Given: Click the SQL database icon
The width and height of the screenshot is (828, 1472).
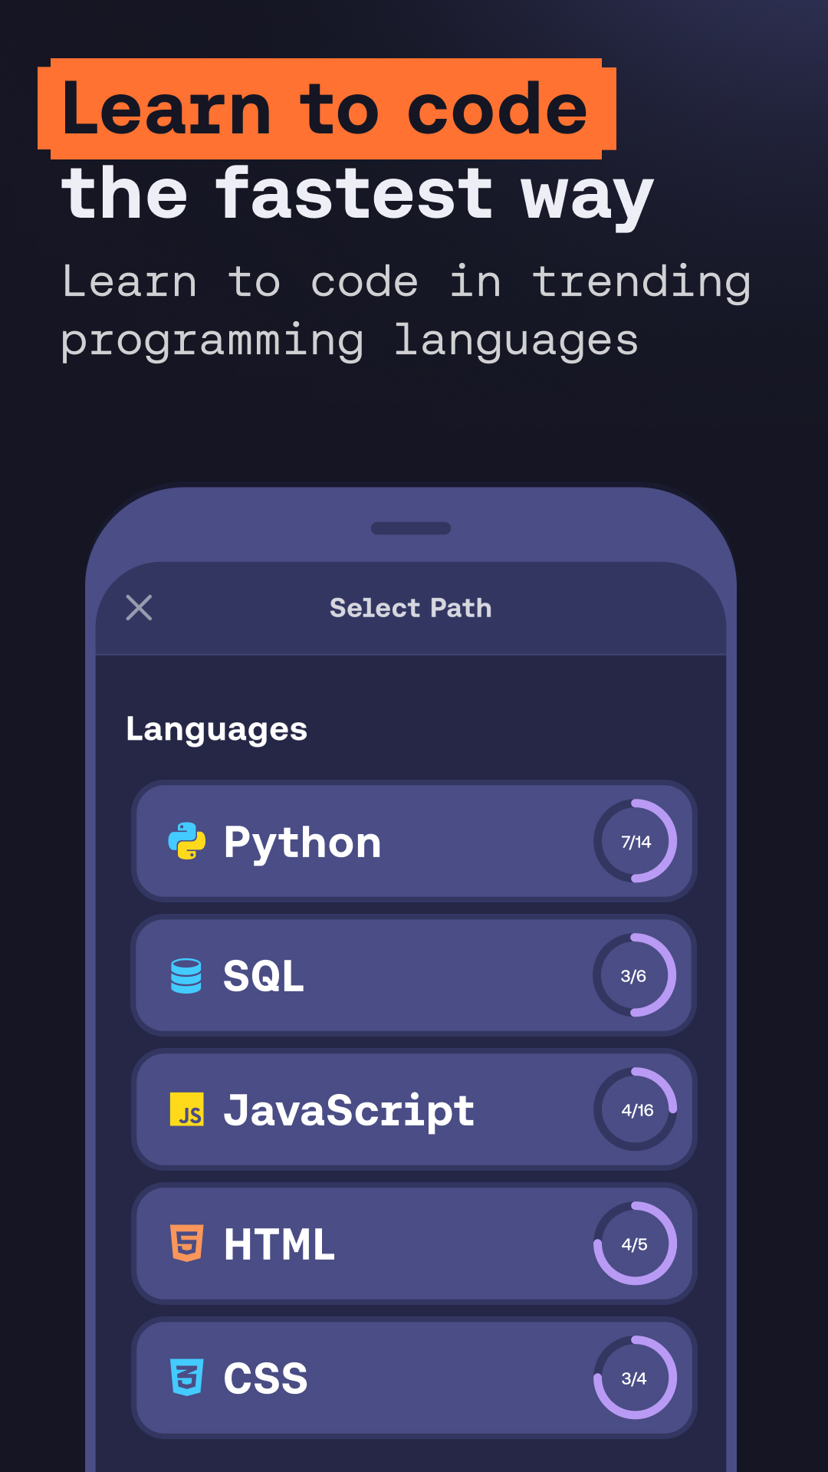Looking at the screenshot, I should [x=186, y=976].
